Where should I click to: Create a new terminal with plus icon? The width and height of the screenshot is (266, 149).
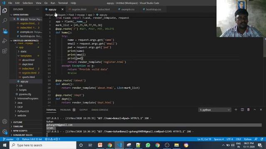point(236,110)
